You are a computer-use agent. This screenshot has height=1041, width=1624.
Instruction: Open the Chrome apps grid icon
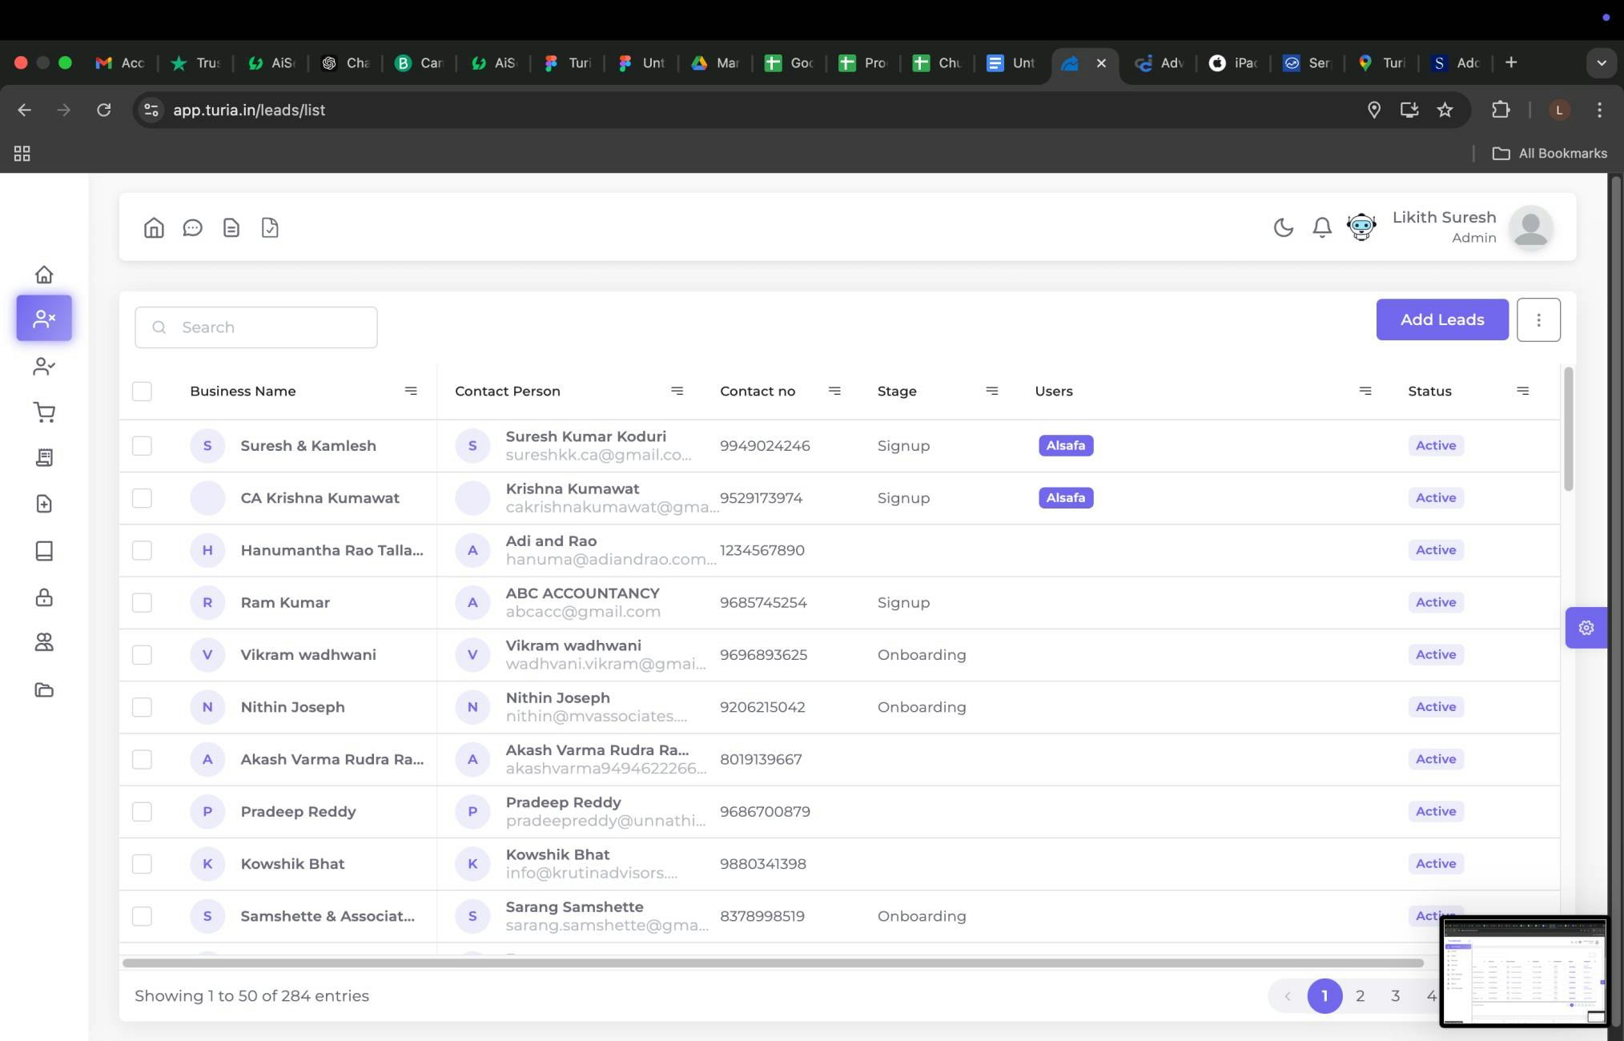(22, 153)
